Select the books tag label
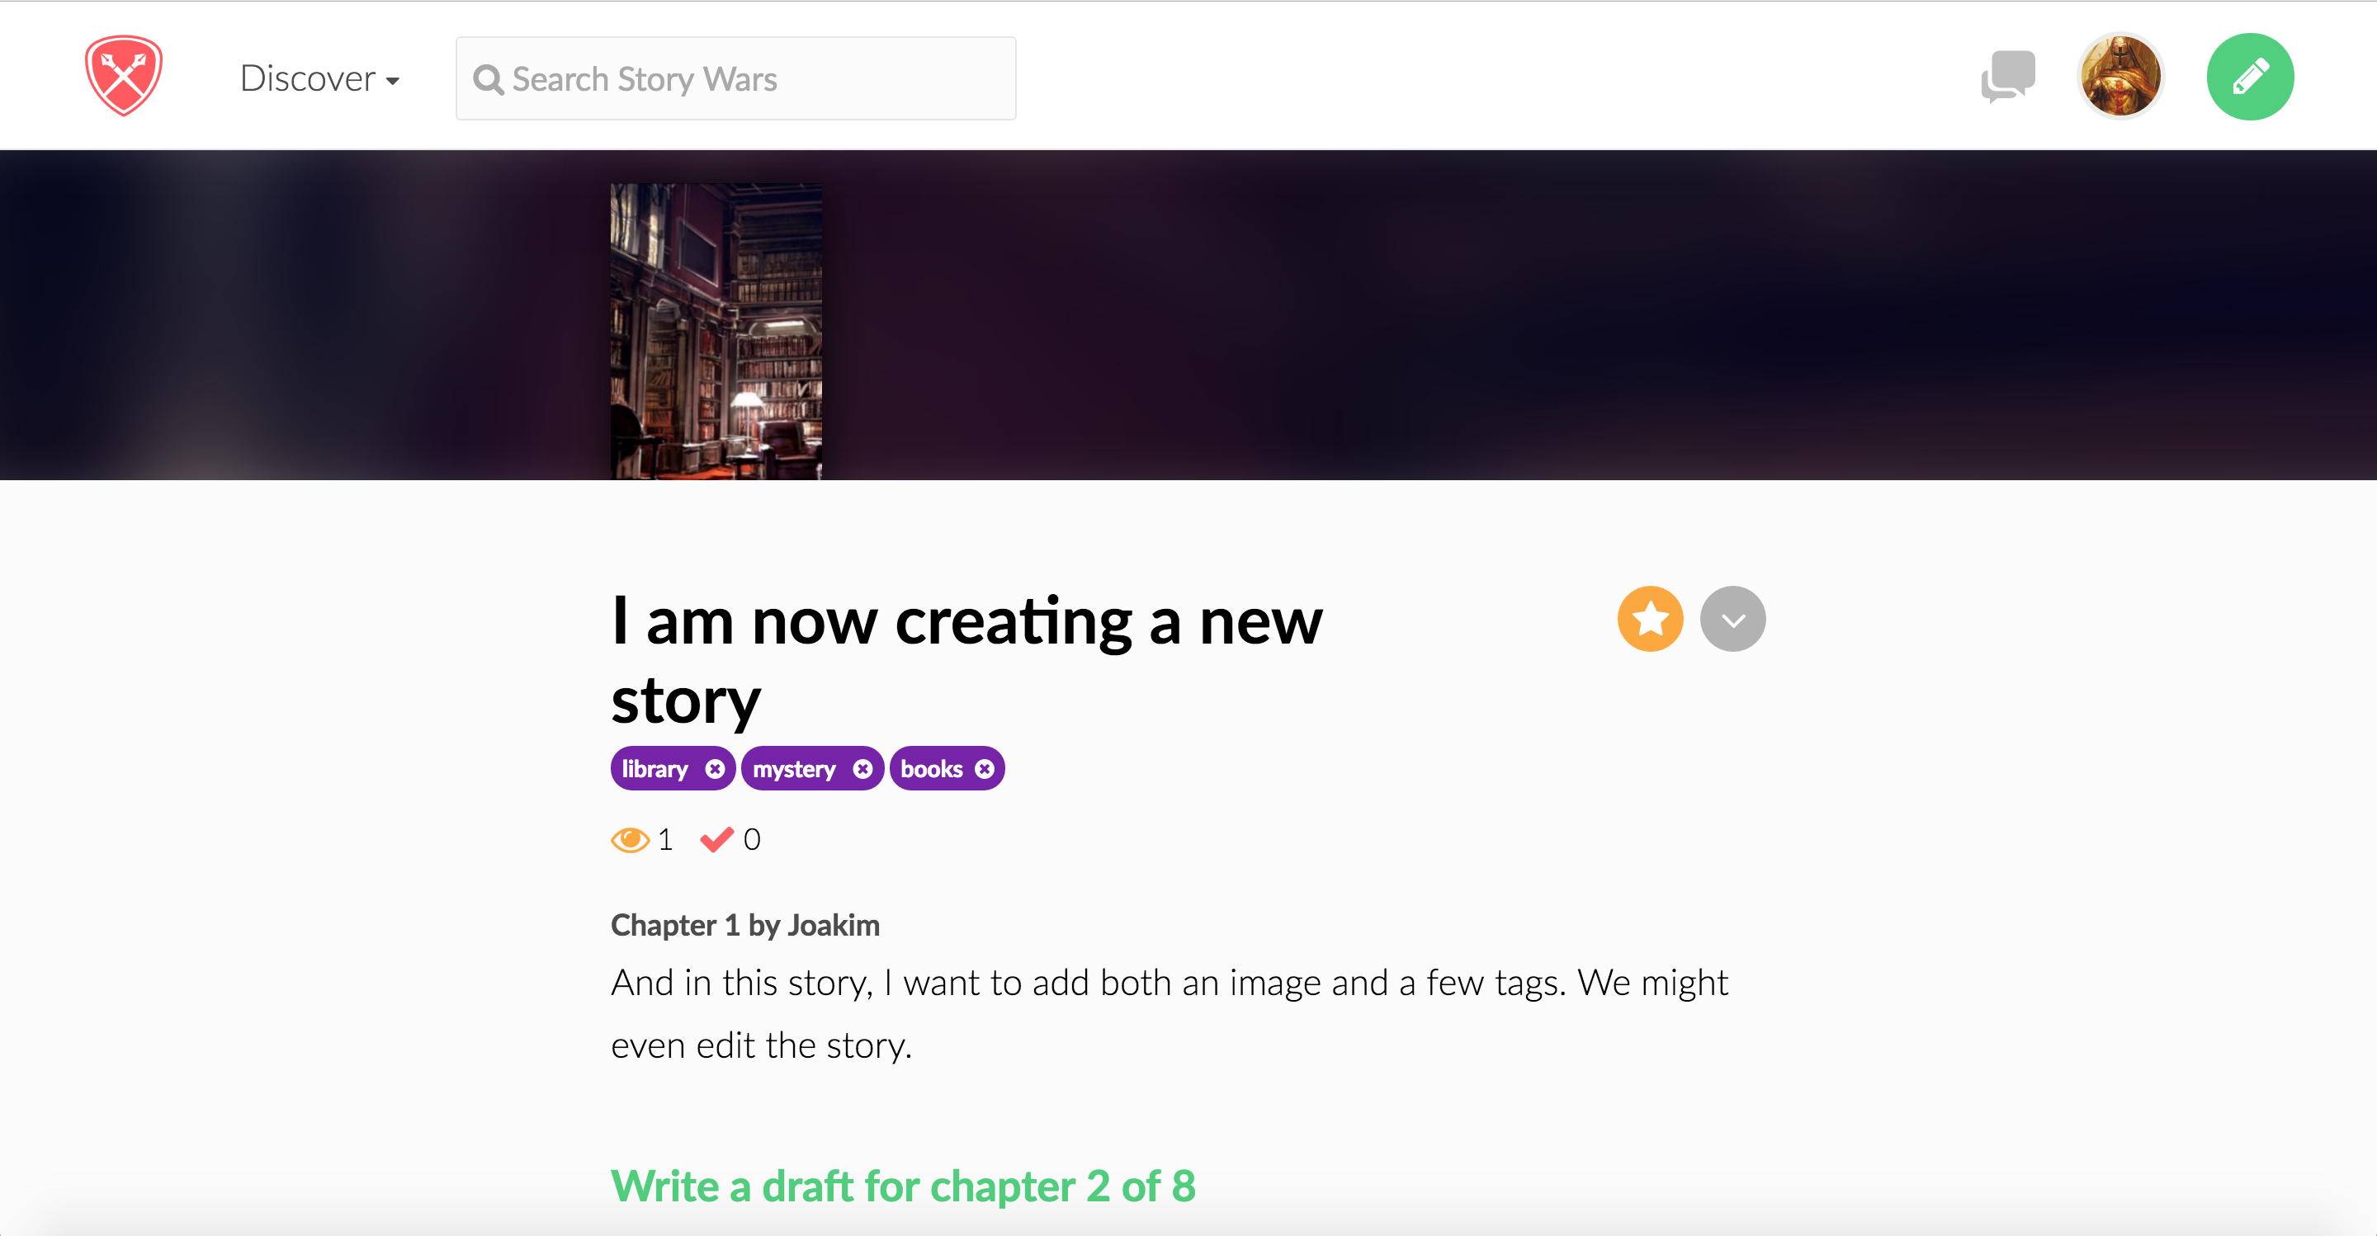The width and height of the screenshot is (2377, 1236). click(x=931, y=769)
